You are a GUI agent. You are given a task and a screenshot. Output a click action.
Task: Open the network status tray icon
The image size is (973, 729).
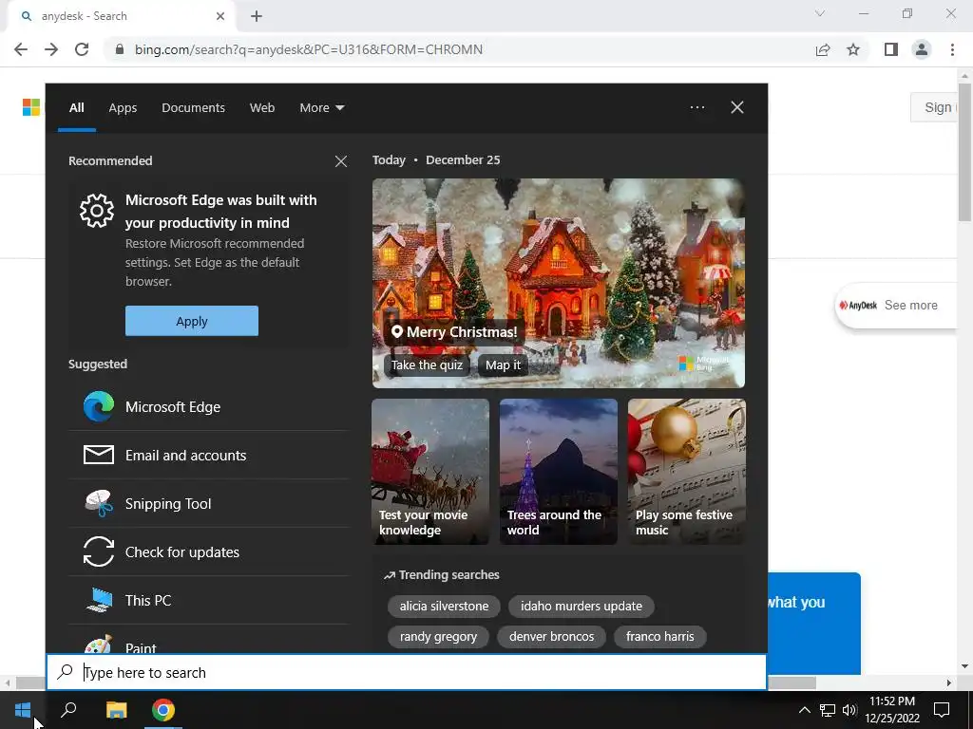tap(828, 710)
